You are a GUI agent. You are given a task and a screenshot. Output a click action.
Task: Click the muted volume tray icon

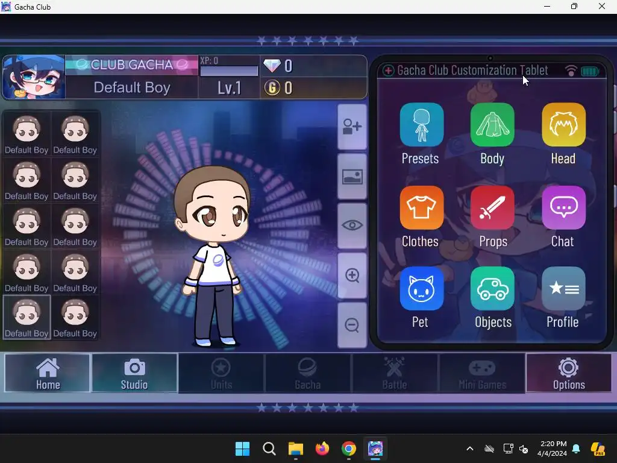524,449
